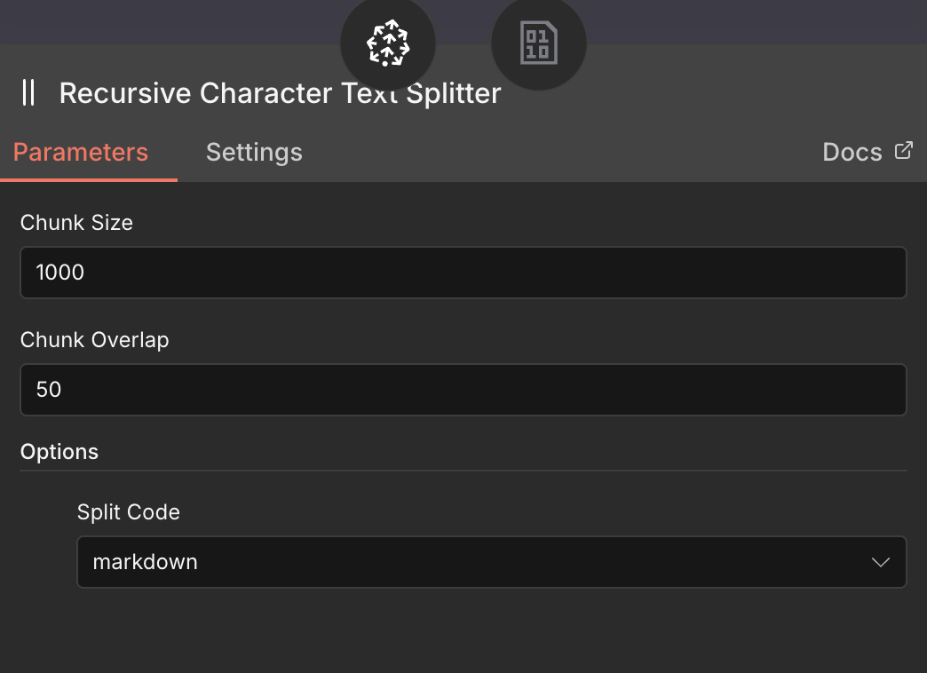This screenshot has width=927, height=673.
Task: Select the Chunk Size input field
Action: pyautogui.click(x=463, y=273)
